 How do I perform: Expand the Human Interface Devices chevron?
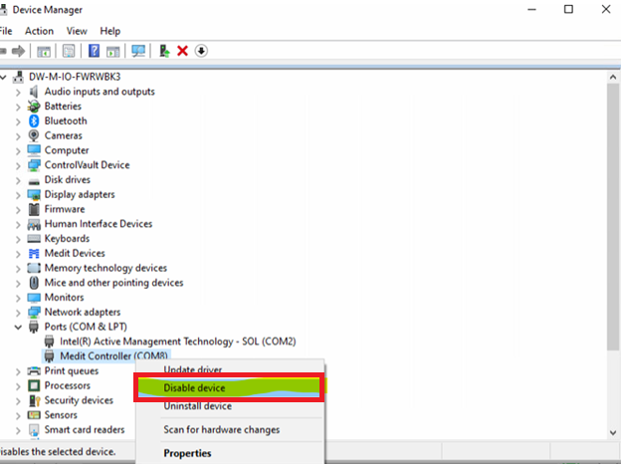point(18,225)
